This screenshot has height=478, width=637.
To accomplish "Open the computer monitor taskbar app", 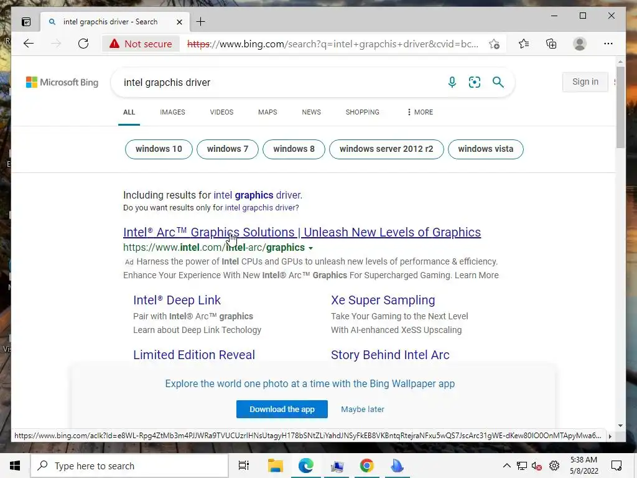I will [x=337, y=466].
